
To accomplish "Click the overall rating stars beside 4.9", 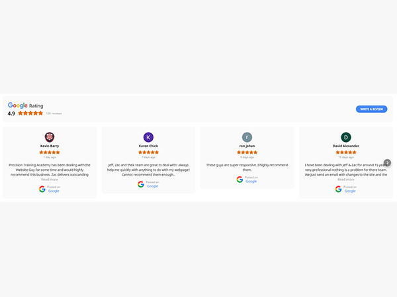I will pos(30,114).
